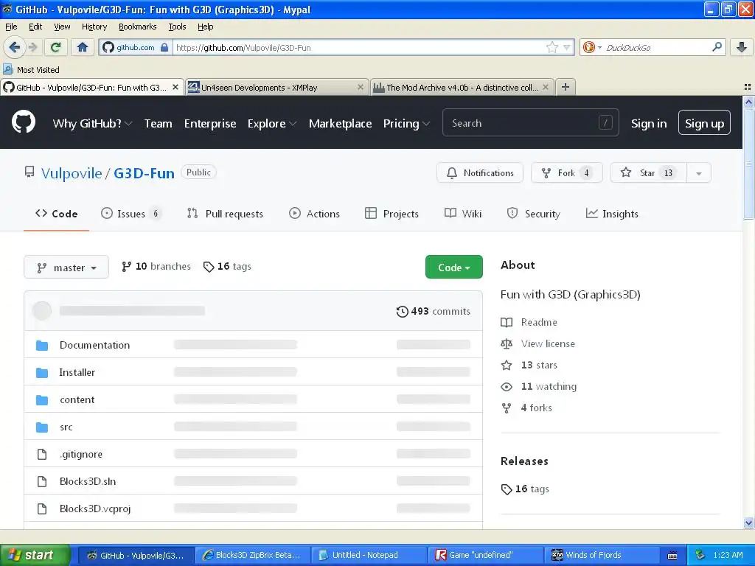Open the 10 branches link
The width and height of the screenshot is (755, 566).
pos(156,267)
